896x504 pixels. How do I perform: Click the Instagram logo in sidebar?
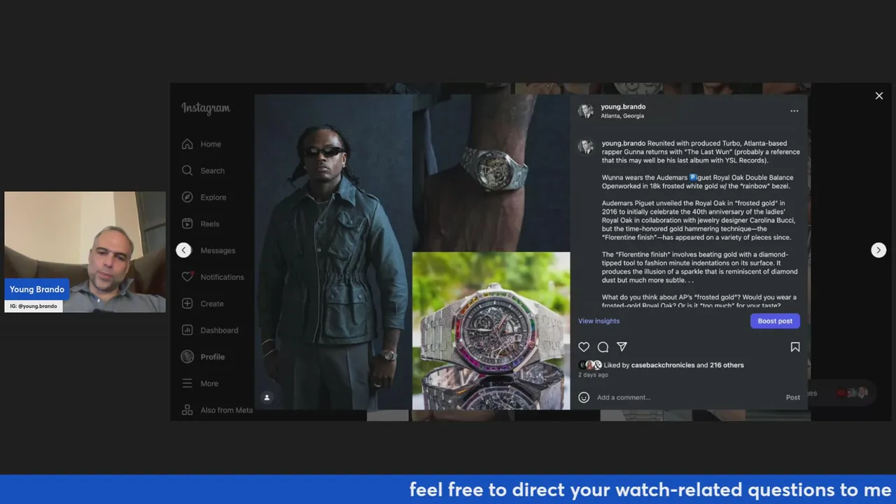click(x=206, y=108)
